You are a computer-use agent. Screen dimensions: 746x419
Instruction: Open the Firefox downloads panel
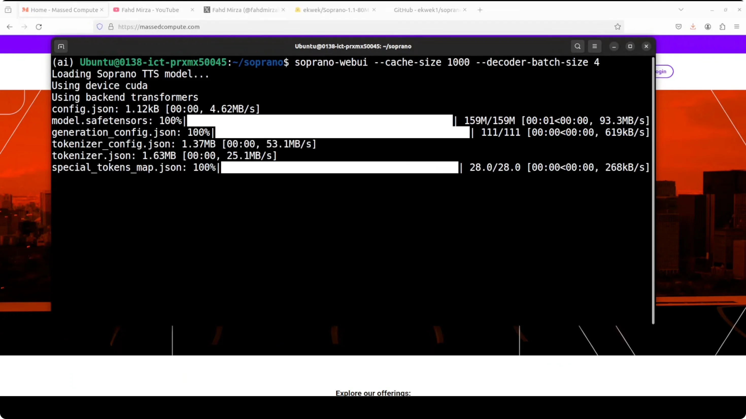[x=693, y=27]
